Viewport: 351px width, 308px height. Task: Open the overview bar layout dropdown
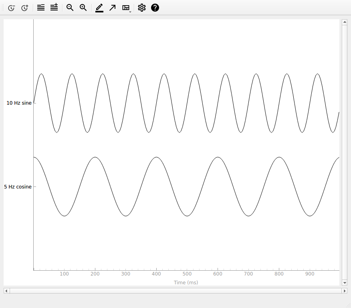pos(127,8)
